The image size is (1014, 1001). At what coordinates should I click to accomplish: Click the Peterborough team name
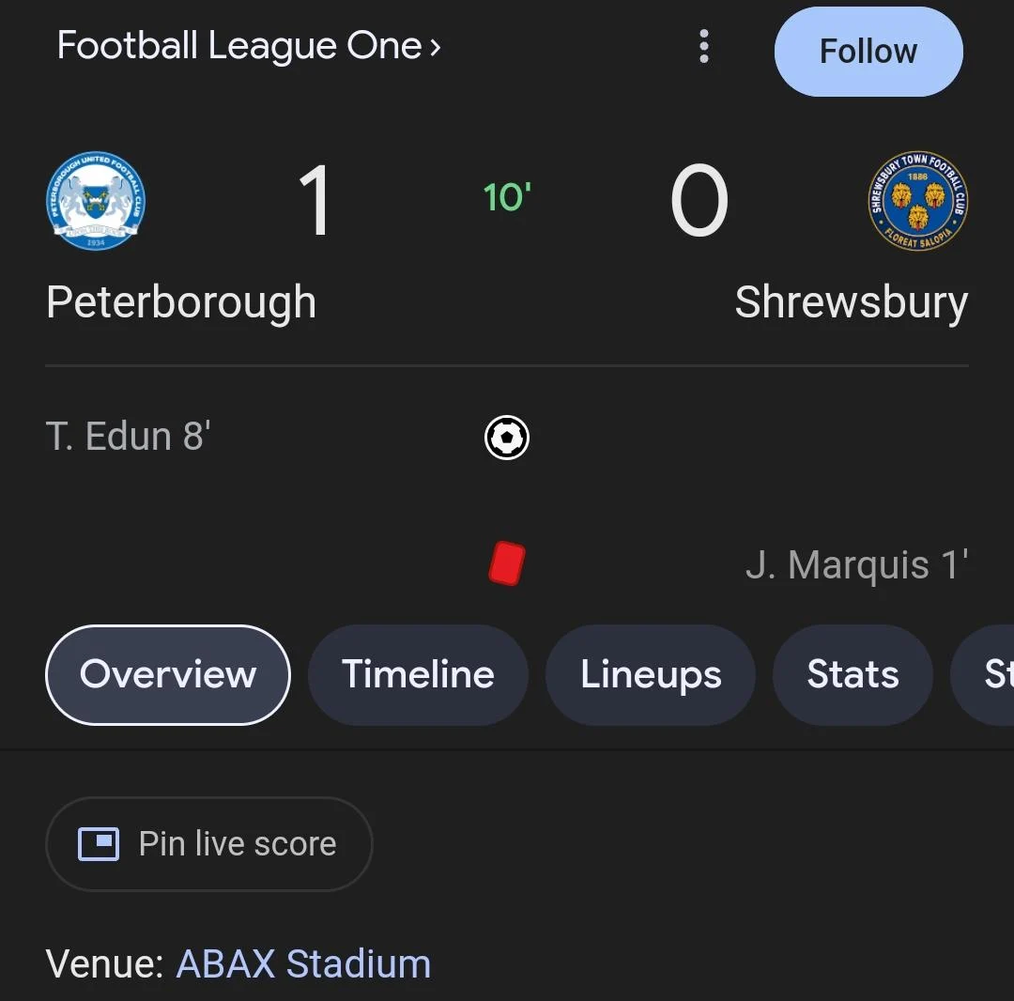pos(181,301)
